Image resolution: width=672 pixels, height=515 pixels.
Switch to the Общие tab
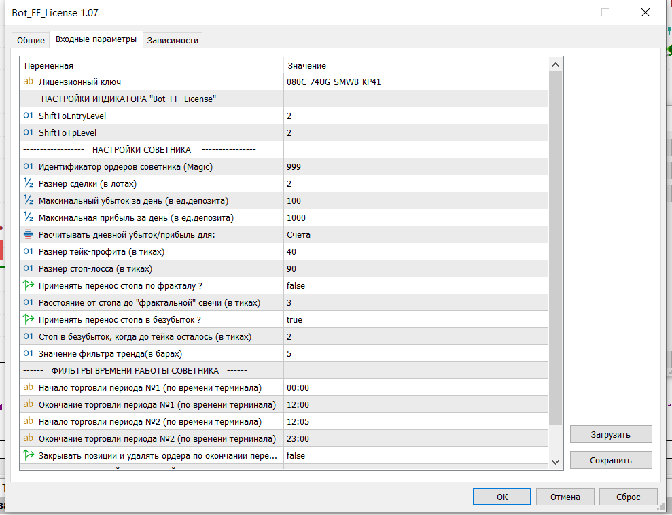coord(31,40)
